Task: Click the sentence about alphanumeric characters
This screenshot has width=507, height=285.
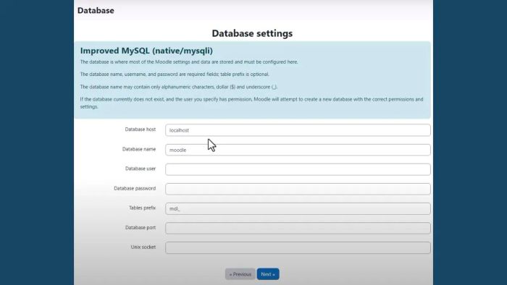Action: [x=179, y=87]
